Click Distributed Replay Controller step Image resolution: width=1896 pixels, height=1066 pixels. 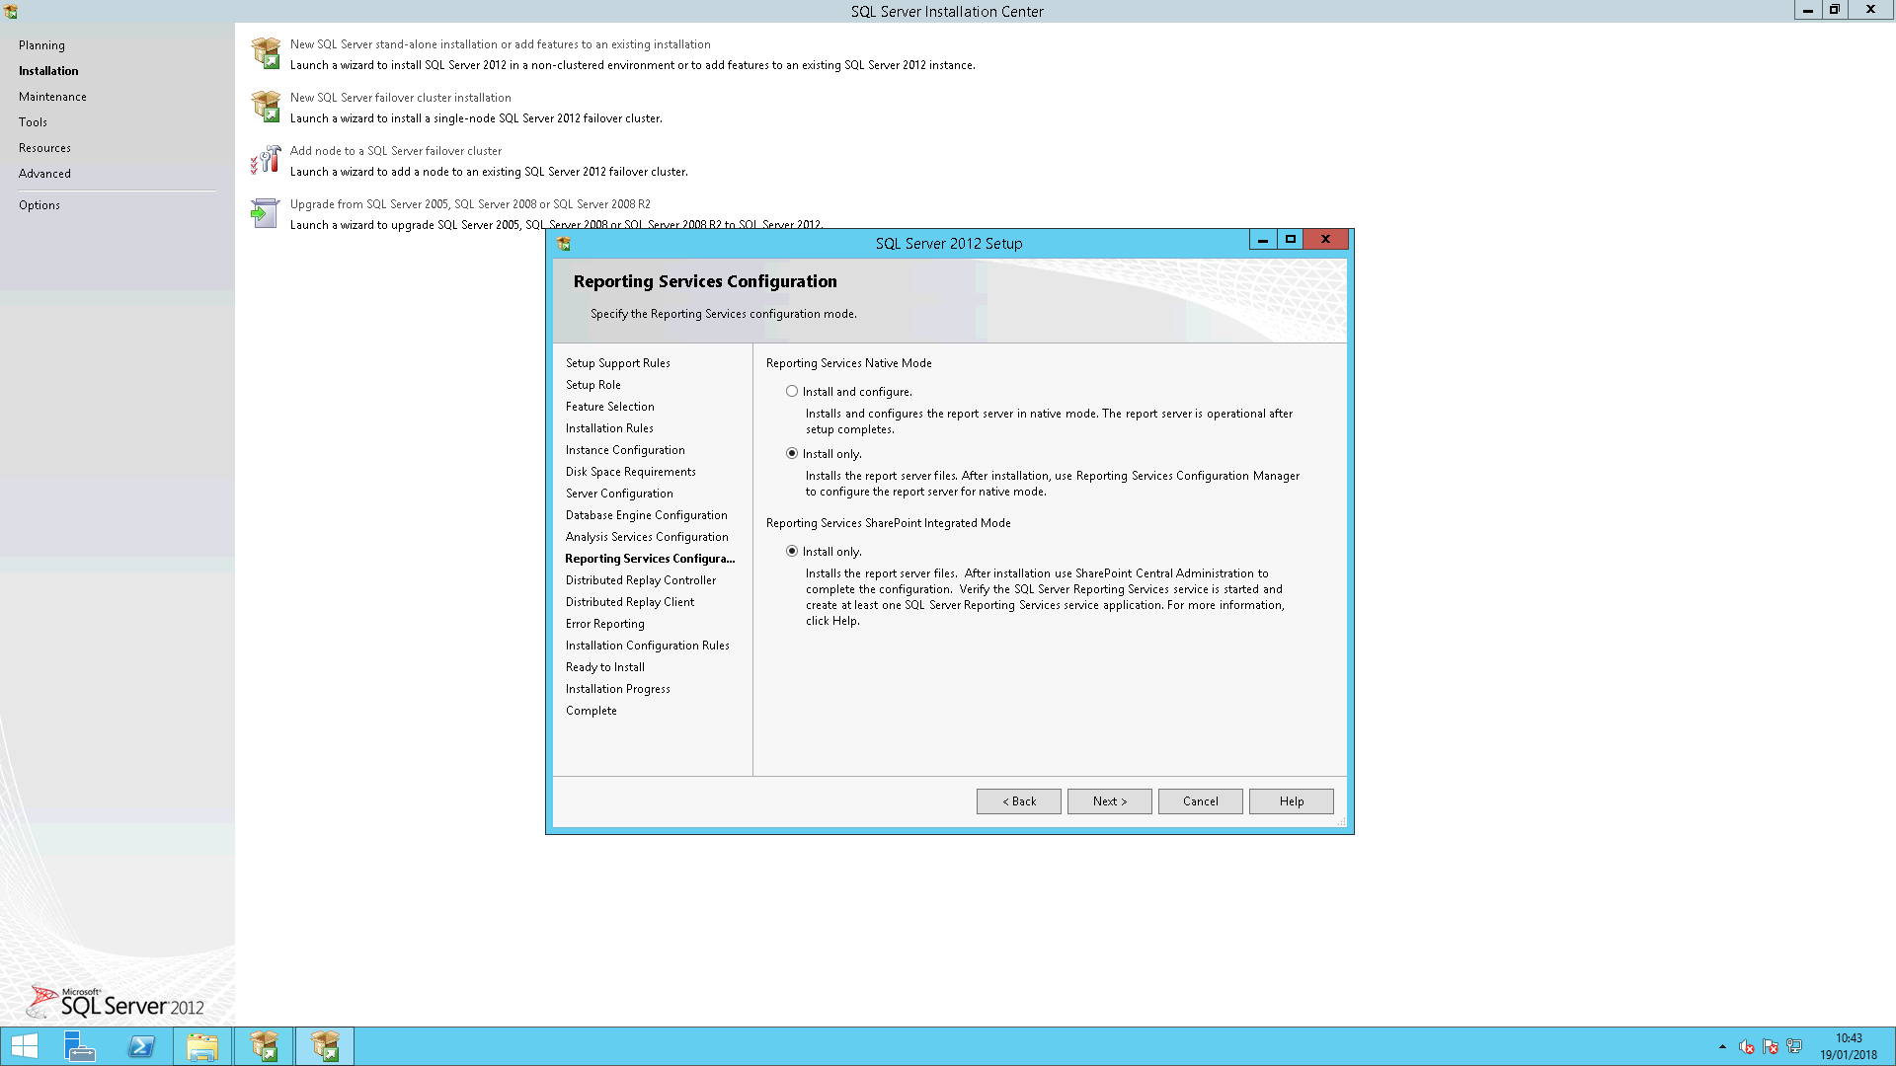pos(641,580)
